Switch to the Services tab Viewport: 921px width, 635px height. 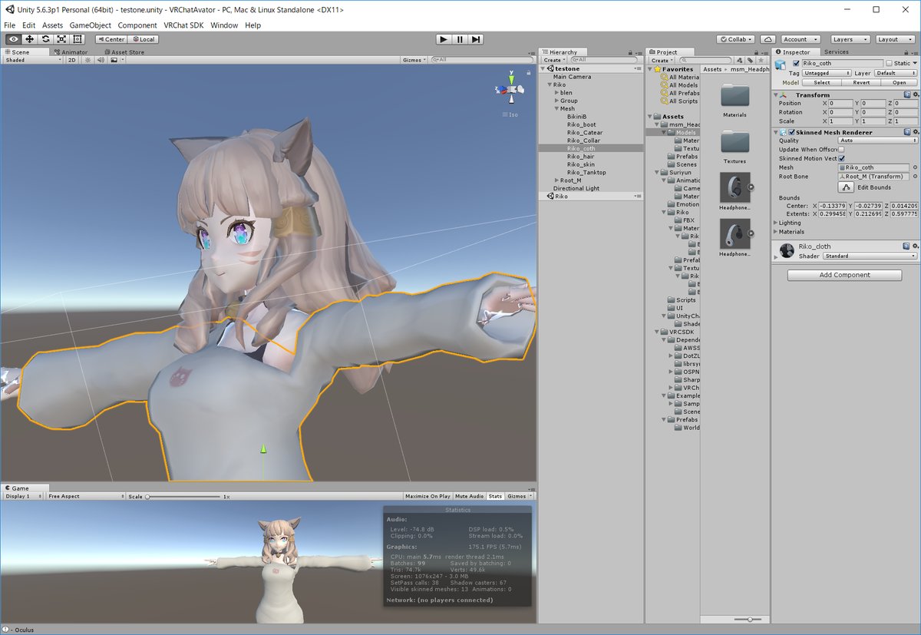pos(837,52)
